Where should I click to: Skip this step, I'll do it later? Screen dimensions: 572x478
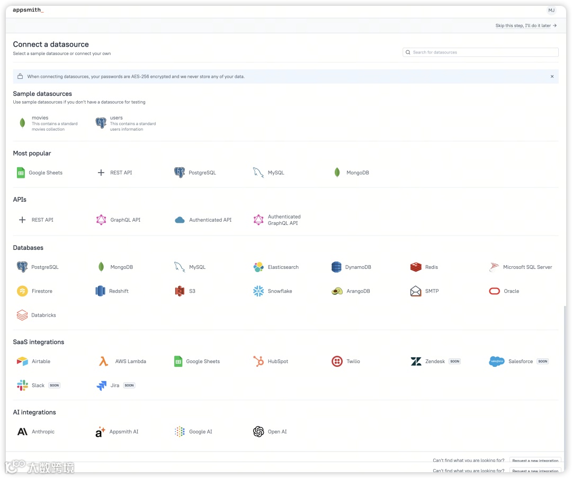[x=526, y=25]
